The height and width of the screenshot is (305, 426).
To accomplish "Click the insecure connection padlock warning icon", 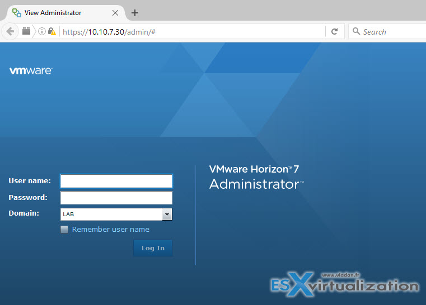I will point(52,31).
